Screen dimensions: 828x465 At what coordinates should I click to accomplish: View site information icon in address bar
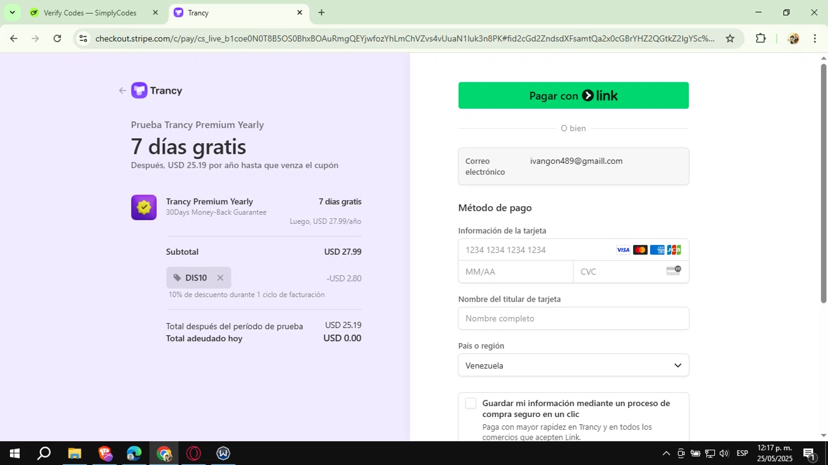(x=83, y=38)
